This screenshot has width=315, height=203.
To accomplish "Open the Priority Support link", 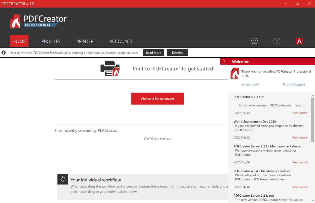I will (294, 84).
